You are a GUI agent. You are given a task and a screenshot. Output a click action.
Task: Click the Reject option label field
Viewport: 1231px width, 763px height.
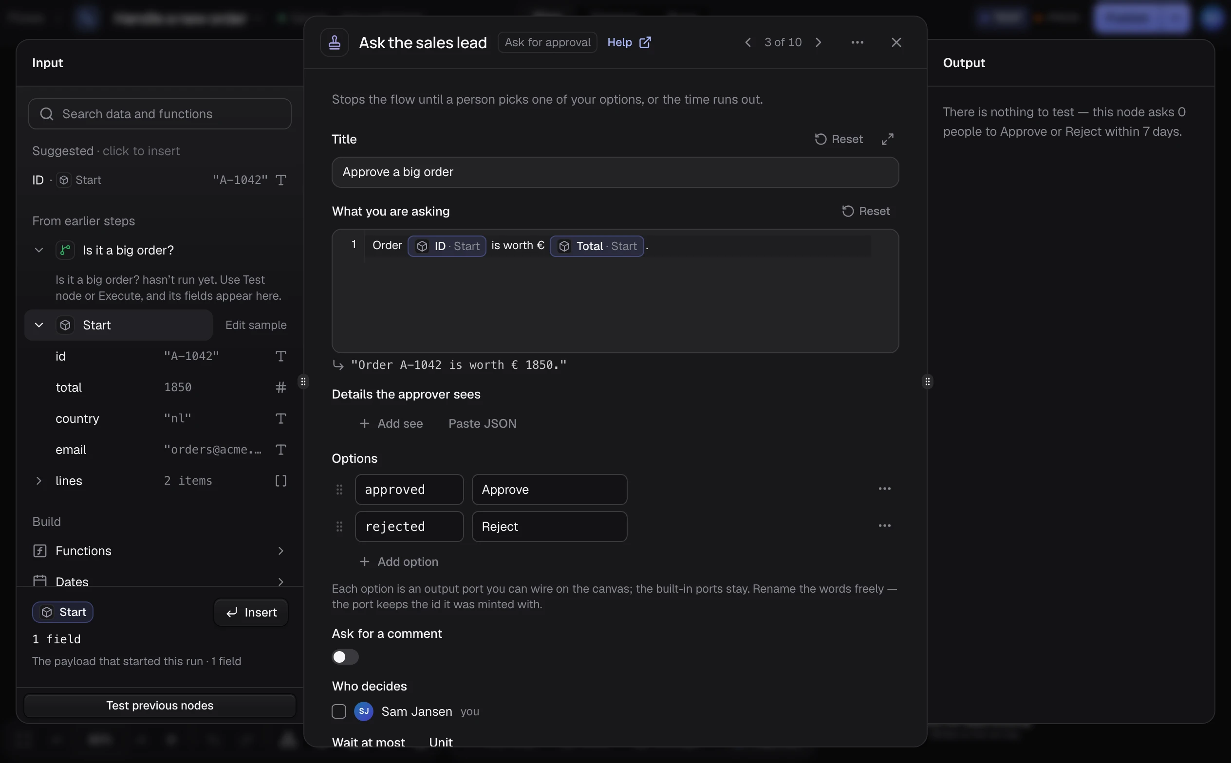click(549, 527)
